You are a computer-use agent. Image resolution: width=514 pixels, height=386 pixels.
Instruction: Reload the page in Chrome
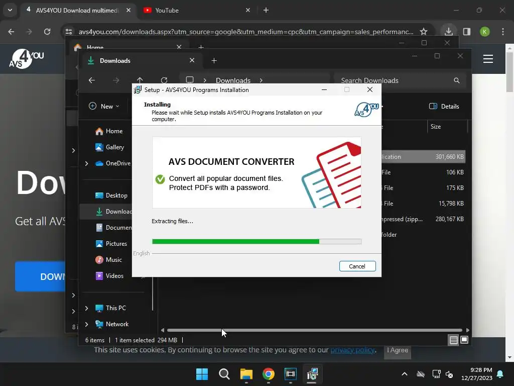(47, 32)
